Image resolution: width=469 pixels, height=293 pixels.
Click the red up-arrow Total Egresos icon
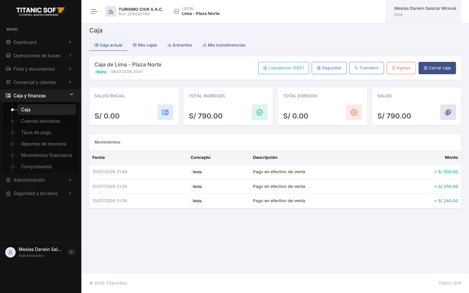pyautogui.click(x=354, y=112)
